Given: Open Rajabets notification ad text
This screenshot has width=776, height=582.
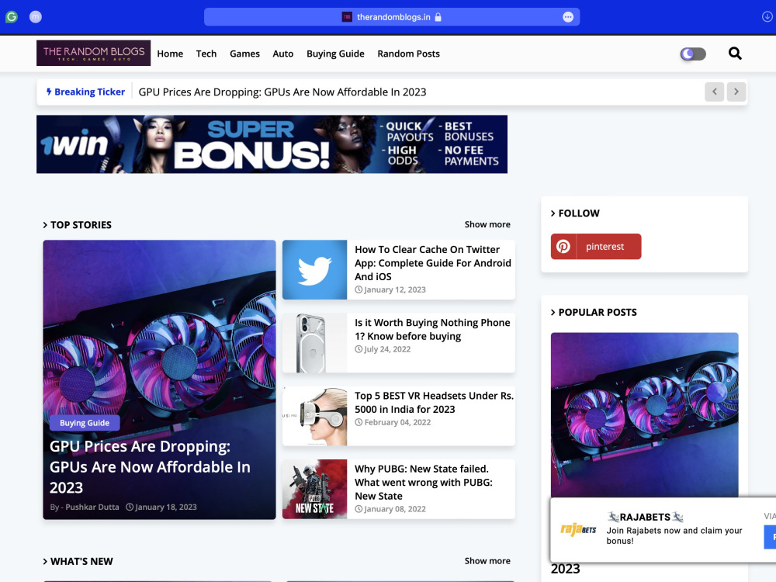Looking at the screenshot, I should click(674, 535).
